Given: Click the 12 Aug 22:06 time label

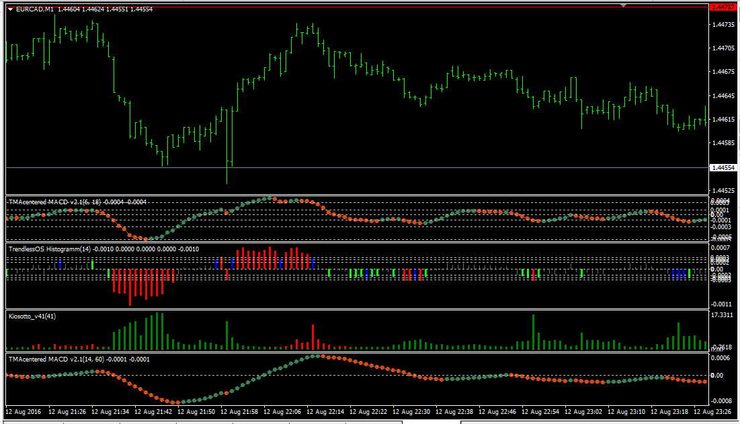Looking at the screenshot, I should 282,412.
